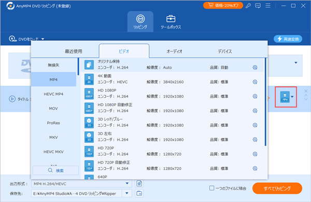The image size is (311, 202).
Task: Switch to the デバイス tab
Action: (x=225, y=51)
